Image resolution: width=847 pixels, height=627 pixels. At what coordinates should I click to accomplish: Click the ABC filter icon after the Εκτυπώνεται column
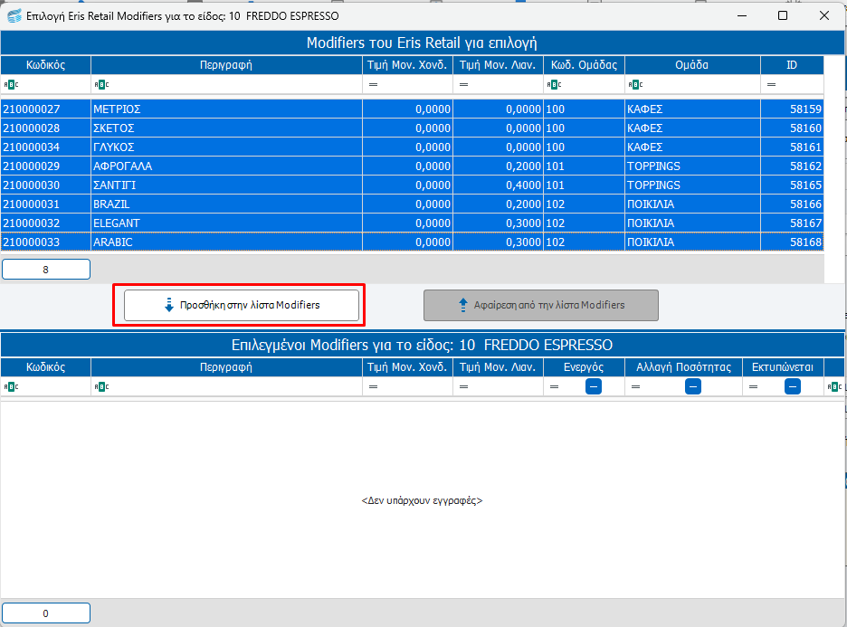click(834, 386)
